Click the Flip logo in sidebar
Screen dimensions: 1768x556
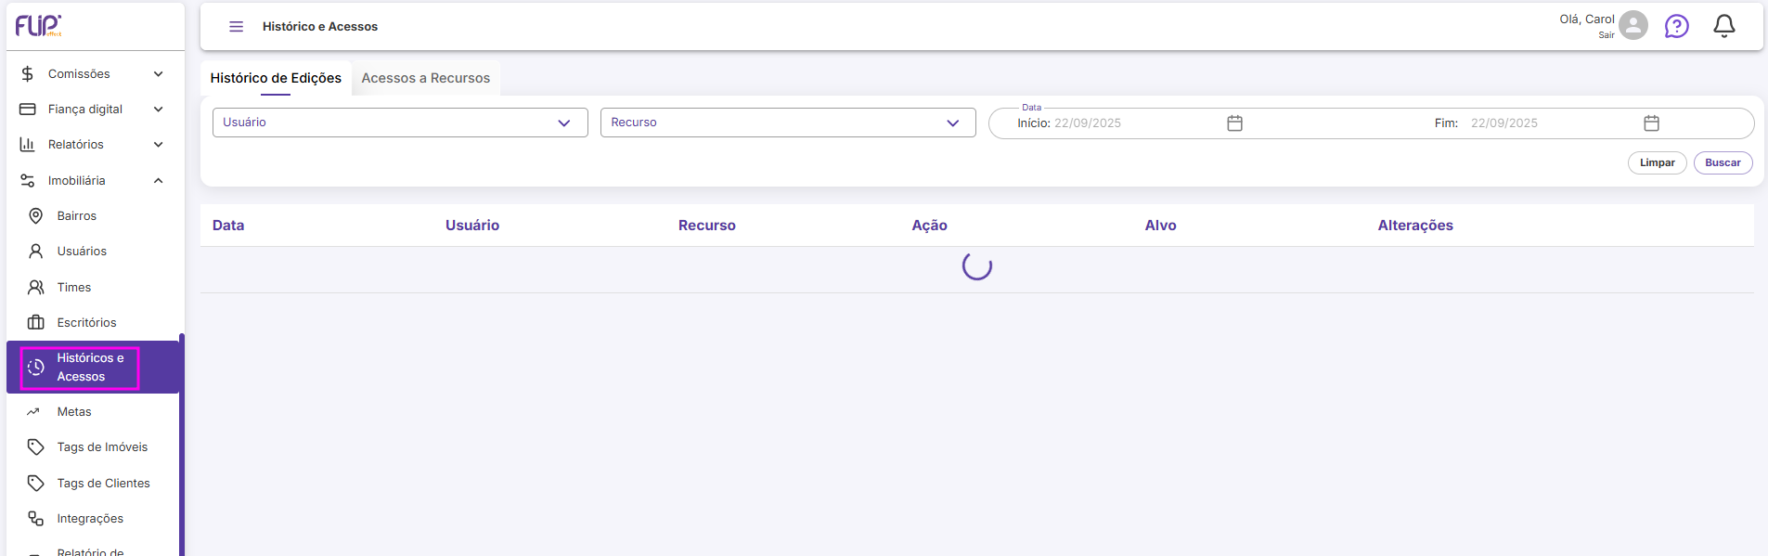[x=38, y=26]
